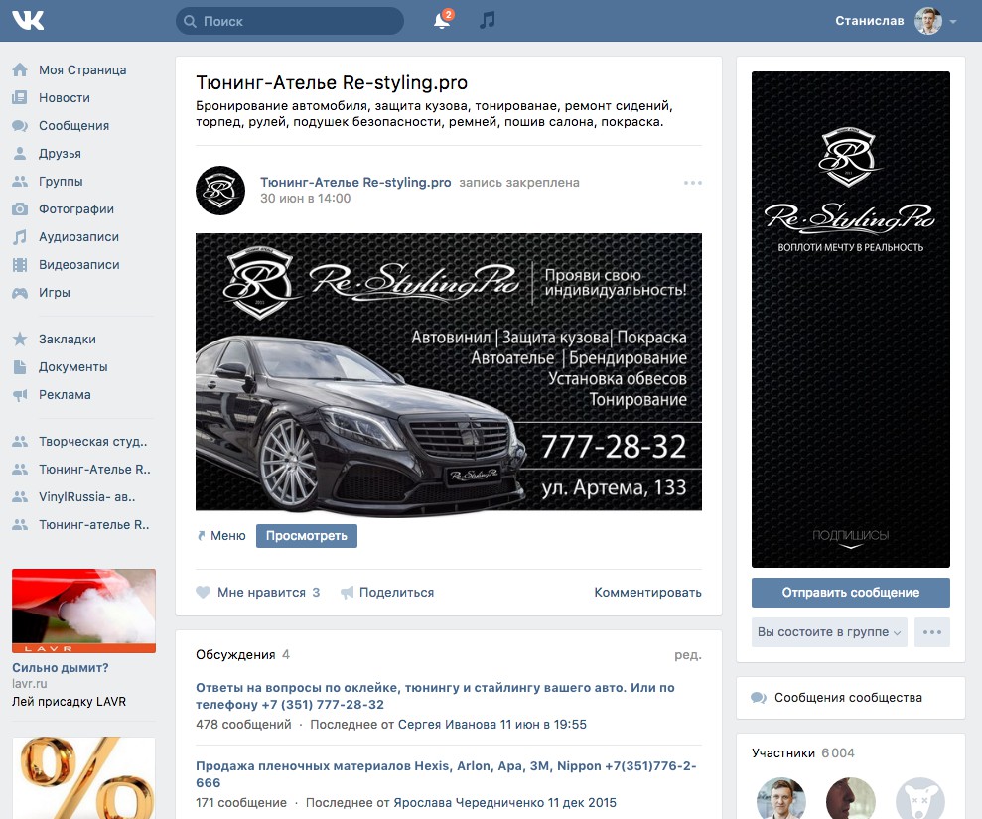Click Тюнинг-Ателье Re-styling.pro post author link
Viewport: 982px width, 819px height.
355,183
